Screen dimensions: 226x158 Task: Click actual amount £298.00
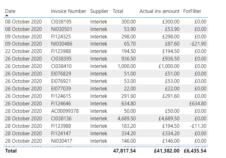[171, 37]
